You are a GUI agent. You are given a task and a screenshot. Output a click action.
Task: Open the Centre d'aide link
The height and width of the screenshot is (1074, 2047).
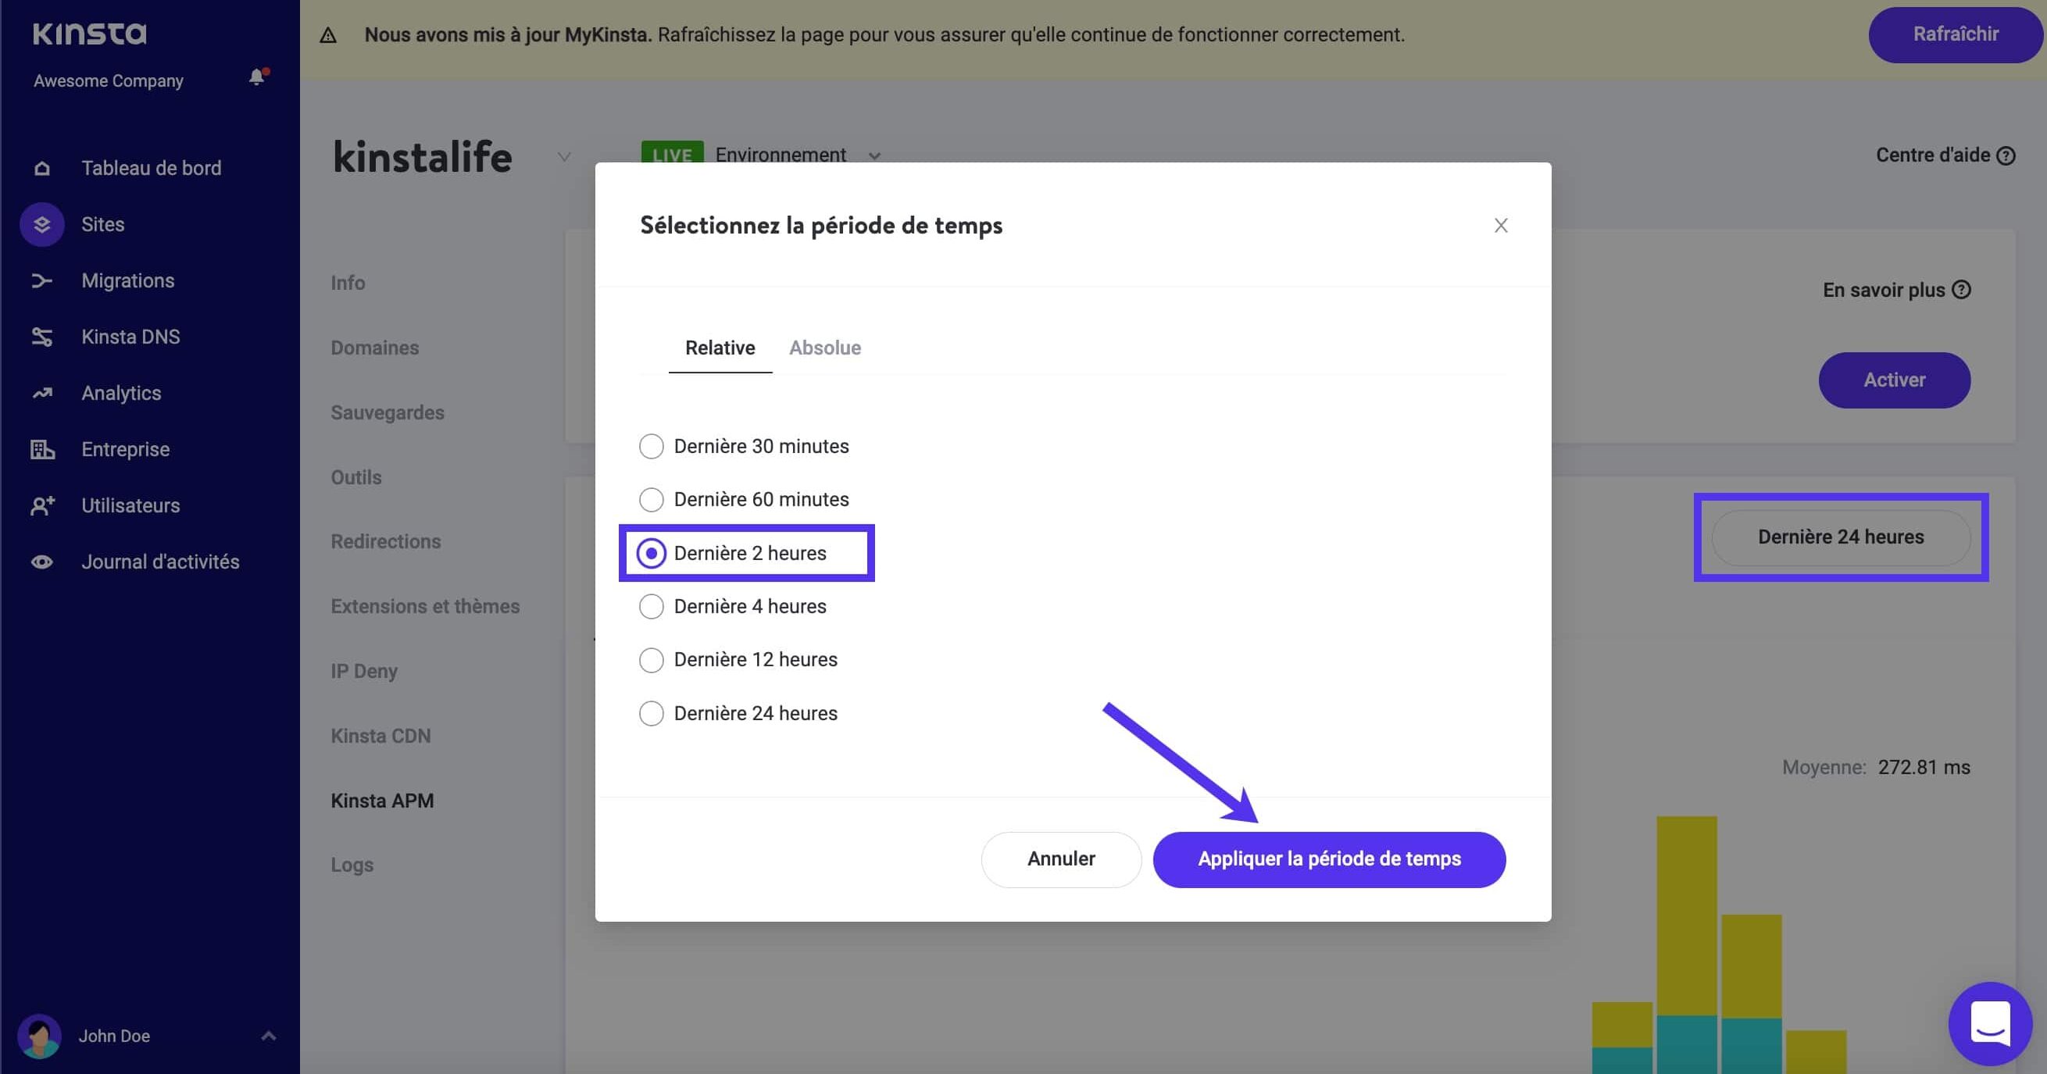(1945, 155)
